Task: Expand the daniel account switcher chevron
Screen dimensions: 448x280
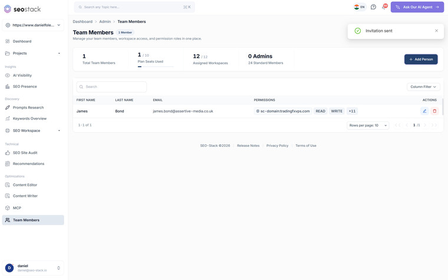Action: [58, 268]
